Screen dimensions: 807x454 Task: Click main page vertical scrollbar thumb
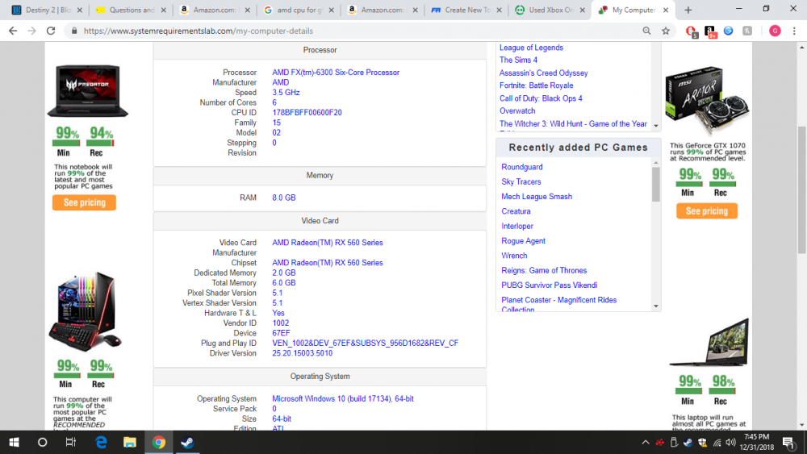[802, 190]
